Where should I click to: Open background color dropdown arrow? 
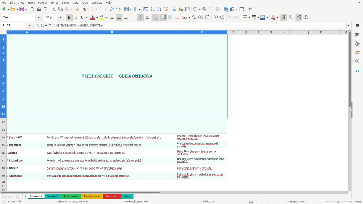pos(106,18)
